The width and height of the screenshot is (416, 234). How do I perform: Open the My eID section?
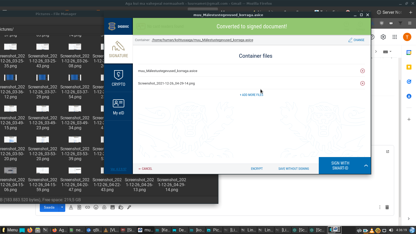[118, 106]
